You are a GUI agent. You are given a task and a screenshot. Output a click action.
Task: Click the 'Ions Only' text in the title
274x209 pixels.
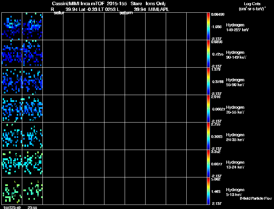click(x=156, y=4)
